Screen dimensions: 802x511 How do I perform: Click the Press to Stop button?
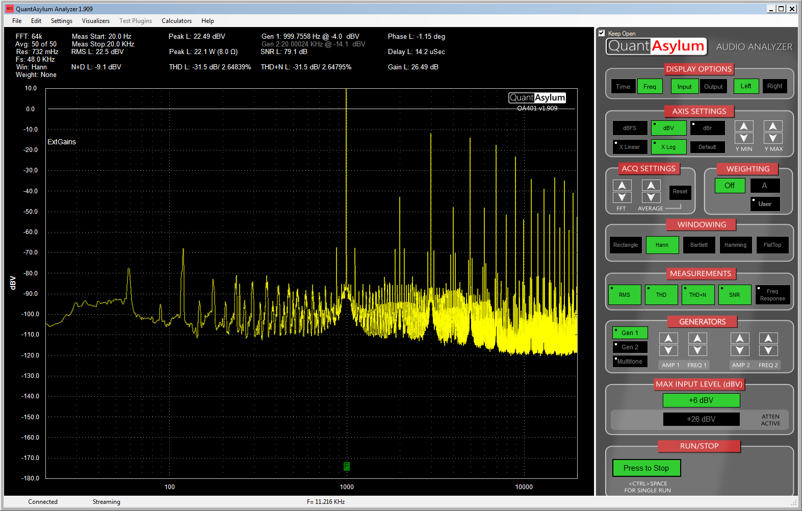click(646, 468)
